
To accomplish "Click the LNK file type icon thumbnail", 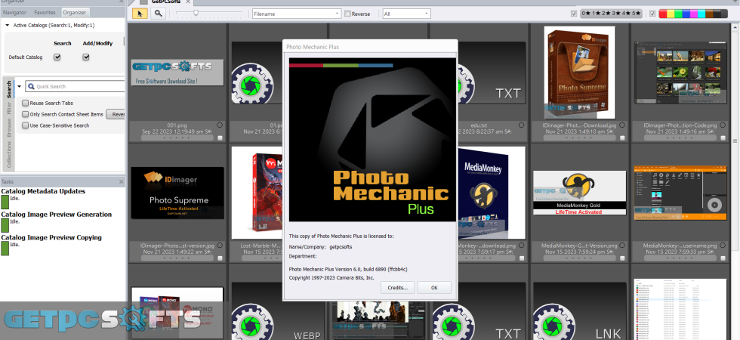I will 581,311.
